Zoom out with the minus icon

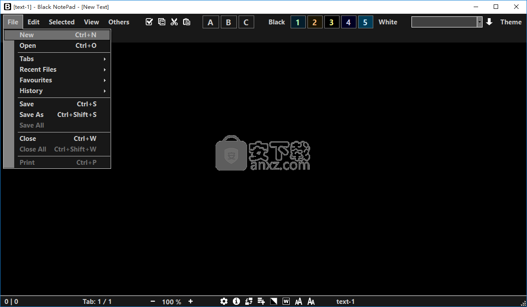153,302
